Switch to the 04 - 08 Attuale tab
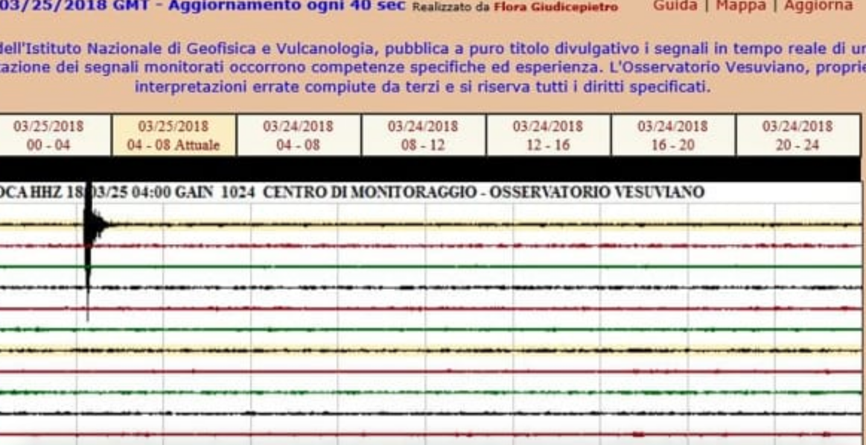This screenshot has width=866, height=445. click(x=173, y=136)
